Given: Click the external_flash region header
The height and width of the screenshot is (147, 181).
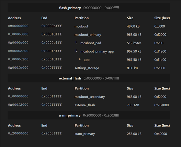Looking at the screenshot, I should (89, 78).
